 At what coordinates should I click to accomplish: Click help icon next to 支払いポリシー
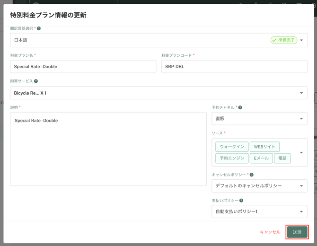tap(241, 201)
